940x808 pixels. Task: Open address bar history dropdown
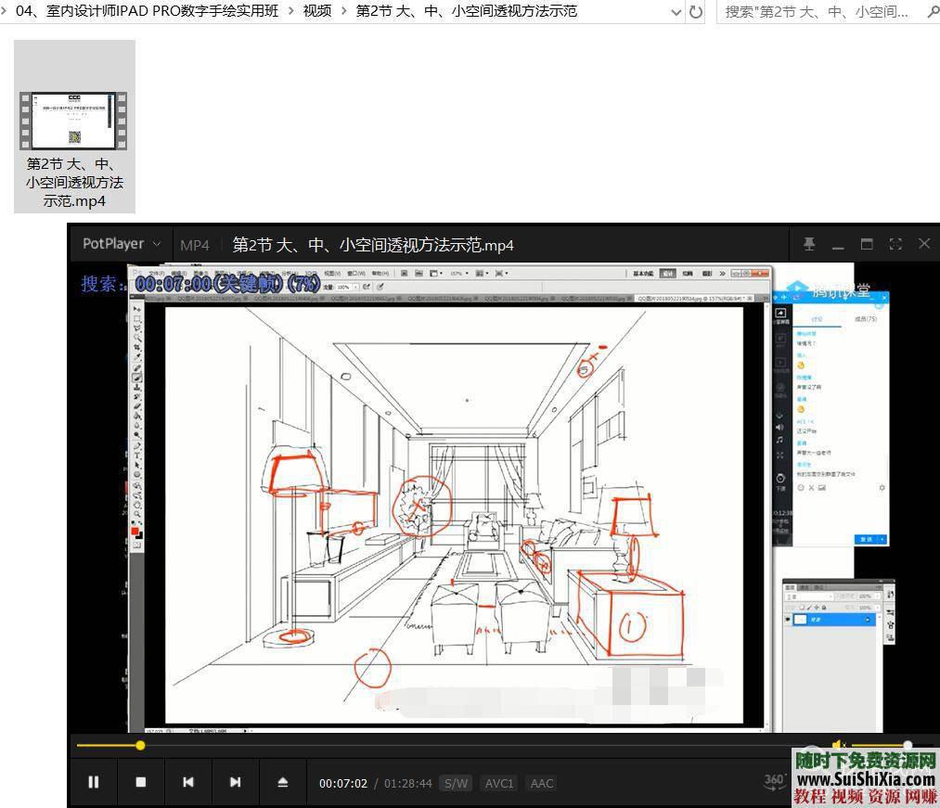tap(676, 11)
